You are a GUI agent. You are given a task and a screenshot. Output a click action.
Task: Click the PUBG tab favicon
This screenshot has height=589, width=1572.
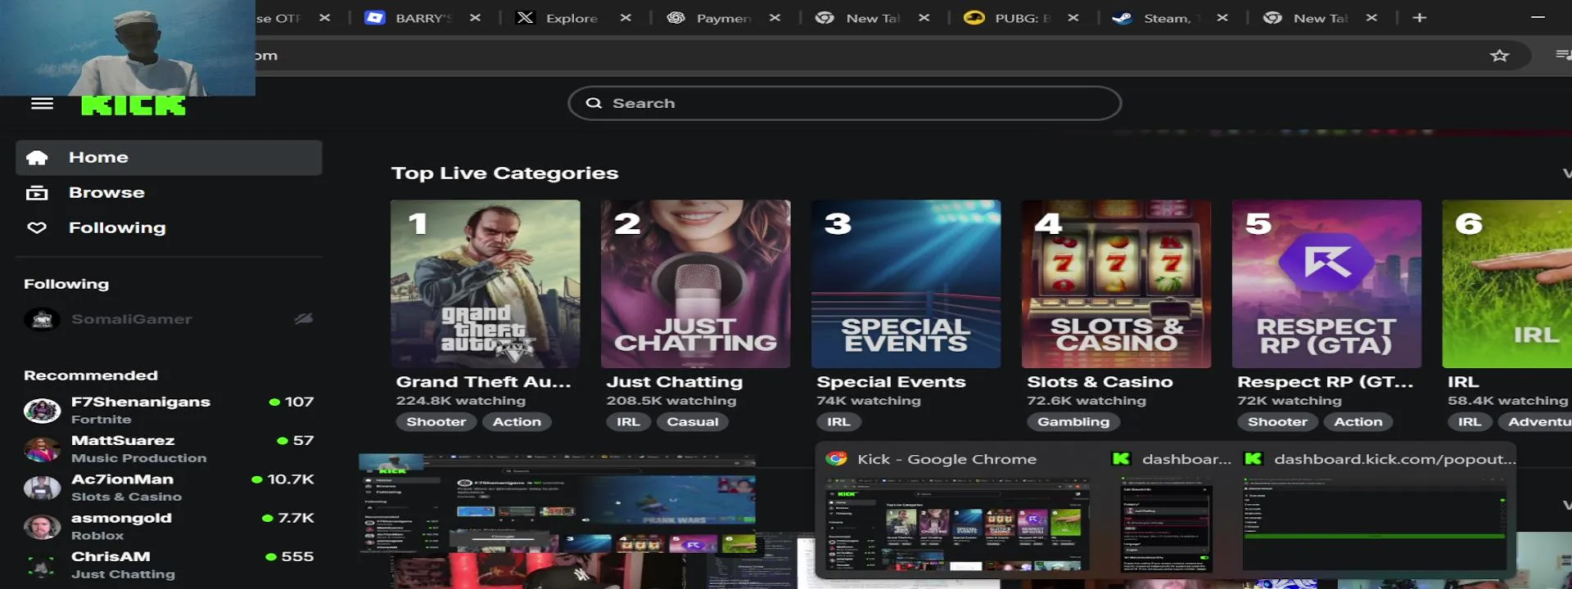[x=973, y=18]
